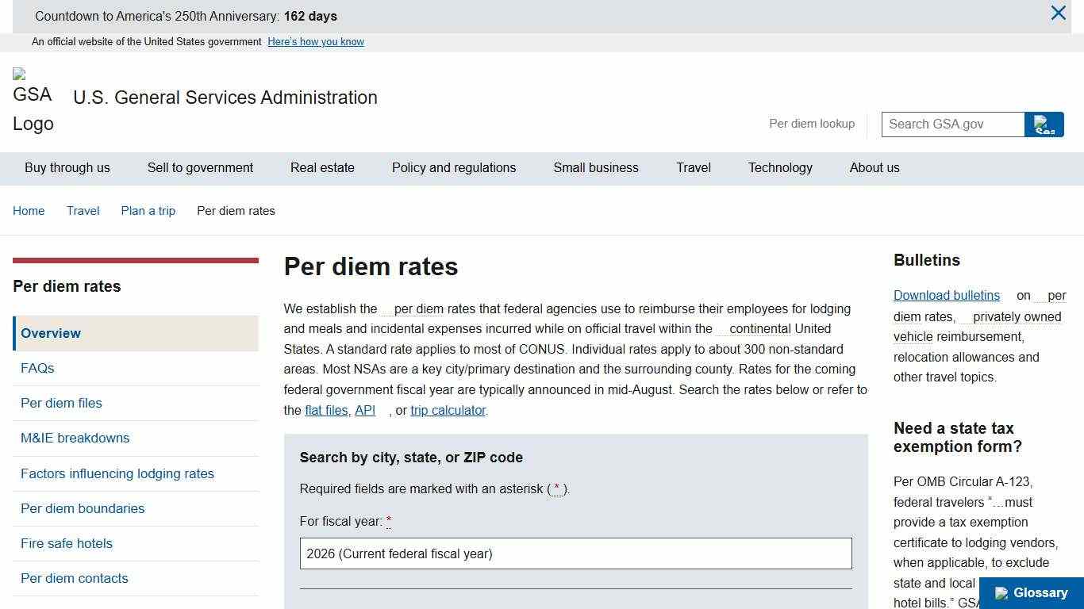Open the Technology menu item
Viewport: 1084px width, 609px height.
pyautogui.click(x=779, y=167)
